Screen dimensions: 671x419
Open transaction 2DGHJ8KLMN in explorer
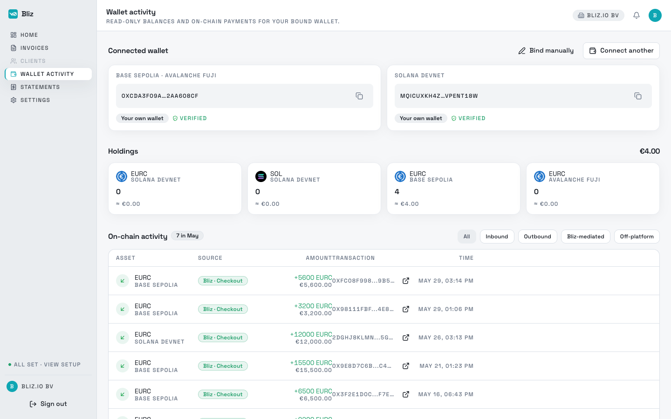click(406, 338)
